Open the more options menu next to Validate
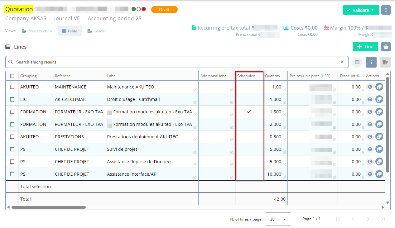The width and height of the screenshot is (395, 228). click(386, 10)
